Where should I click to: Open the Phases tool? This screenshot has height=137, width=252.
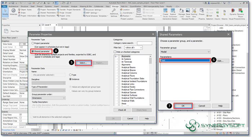202,12
